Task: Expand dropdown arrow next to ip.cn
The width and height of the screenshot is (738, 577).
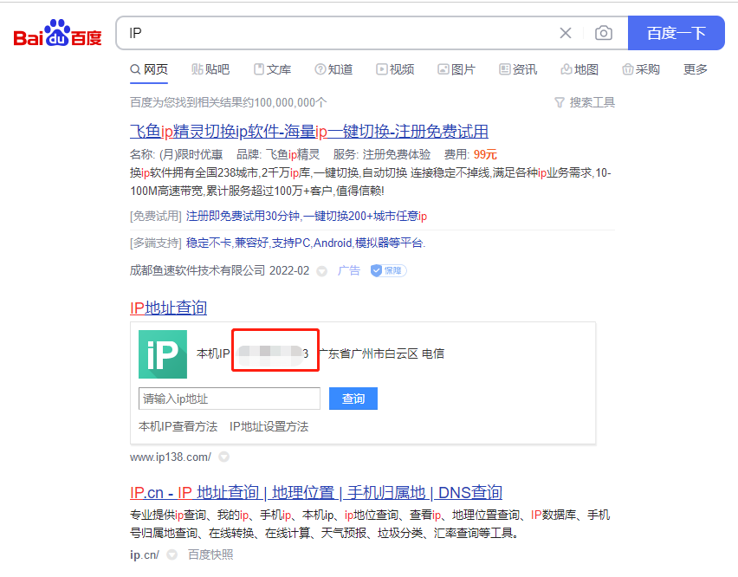Action: 172,554
